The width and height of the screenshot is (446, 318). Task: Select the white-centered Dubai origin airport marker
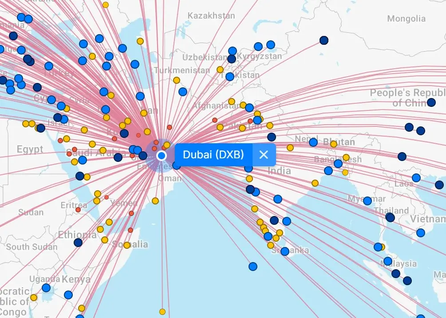point(162,156)
